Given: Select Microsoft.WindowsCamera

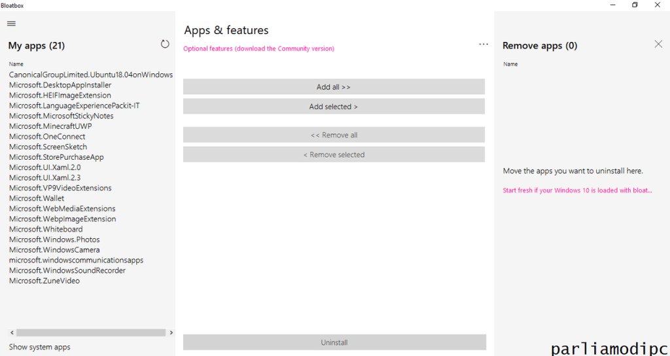Looking at the screenshot, I should 54,249.
